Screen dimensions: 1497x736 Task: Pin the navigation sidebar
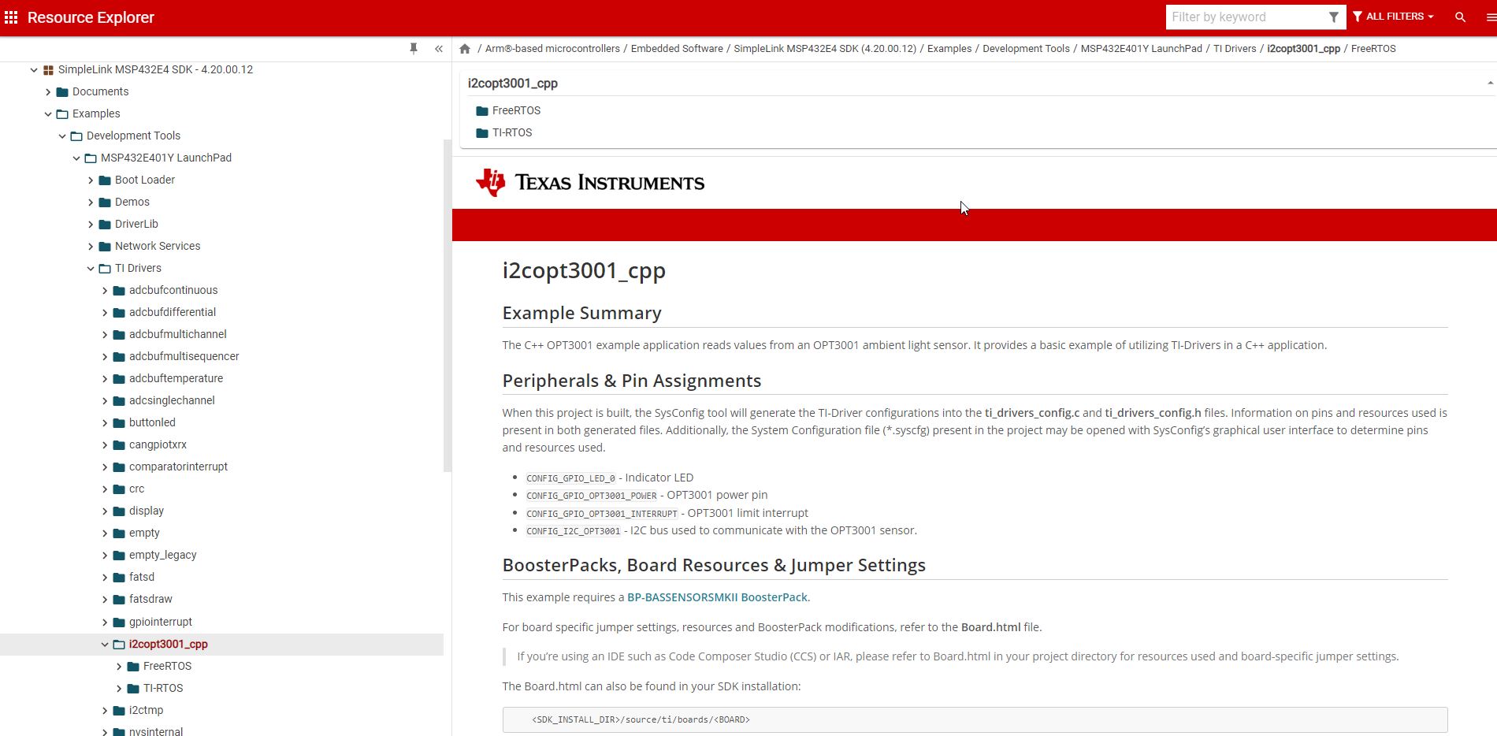point(414,49)
